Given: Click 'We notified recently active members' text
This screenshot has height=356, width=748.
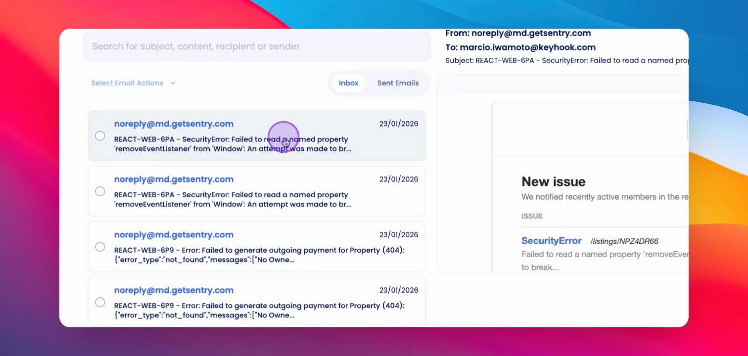Looking at the screenshot, I should (x=605, y=197).
